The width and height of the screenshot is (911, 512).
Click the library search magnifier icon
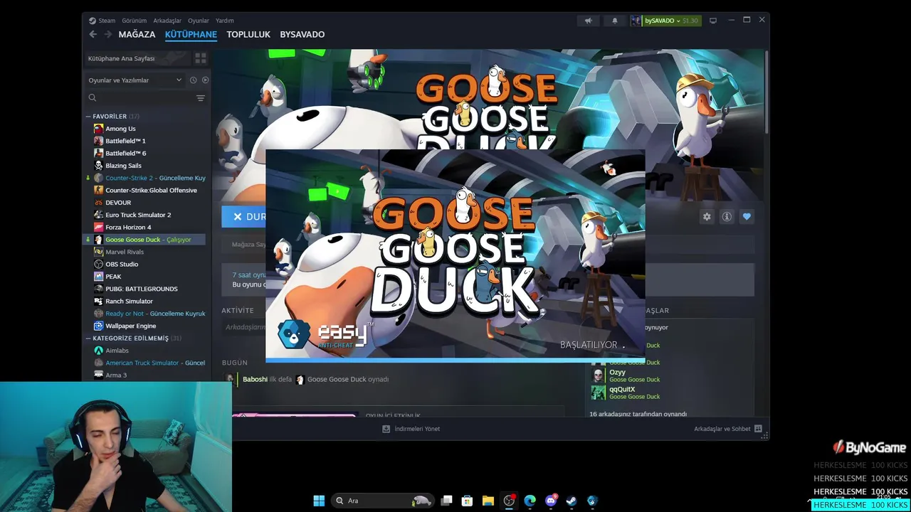pos(93,98)
